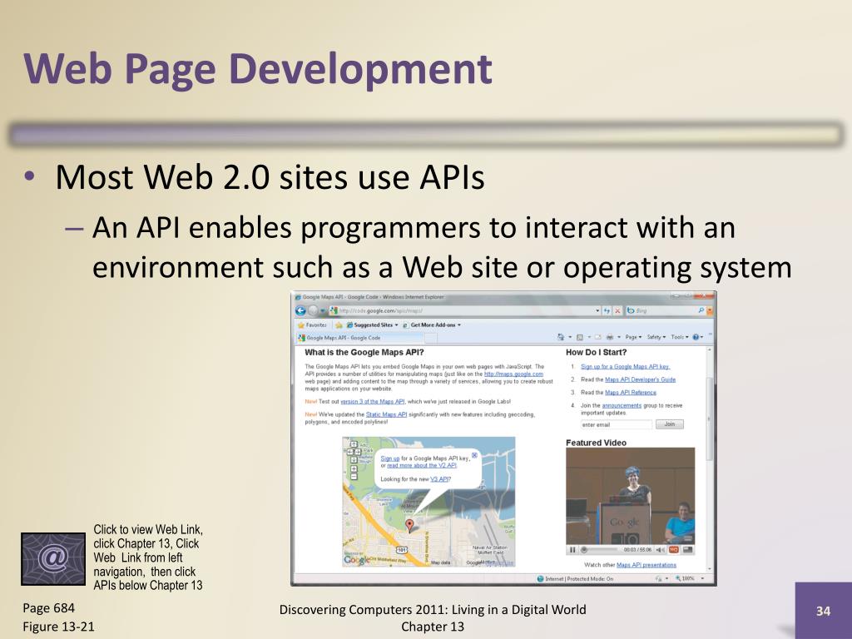Click the Read Mail icon in command bar
Viewport: 852px width, 639px height.
point(598,338)
